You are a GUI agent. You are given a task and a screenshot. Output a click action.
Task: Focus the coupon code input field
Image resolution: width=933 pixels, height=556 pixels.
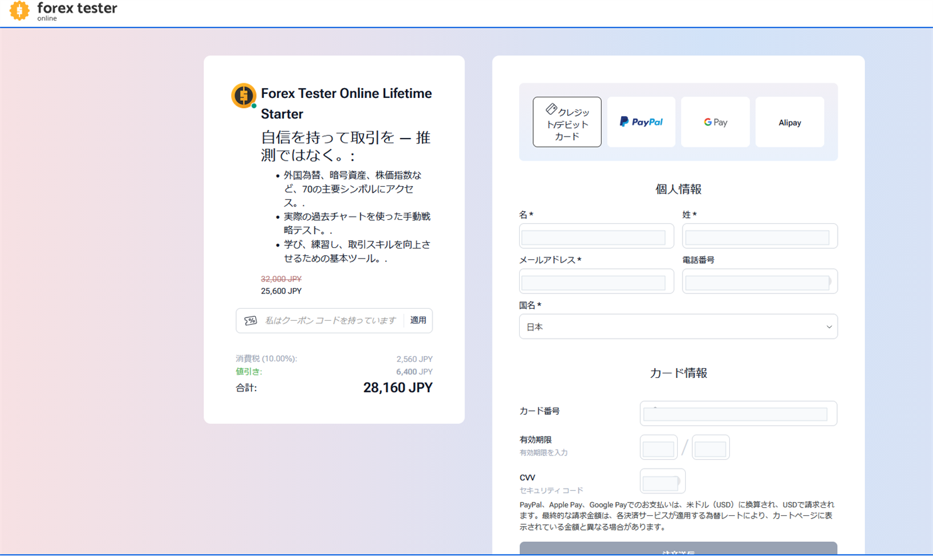tap(331, 321)
